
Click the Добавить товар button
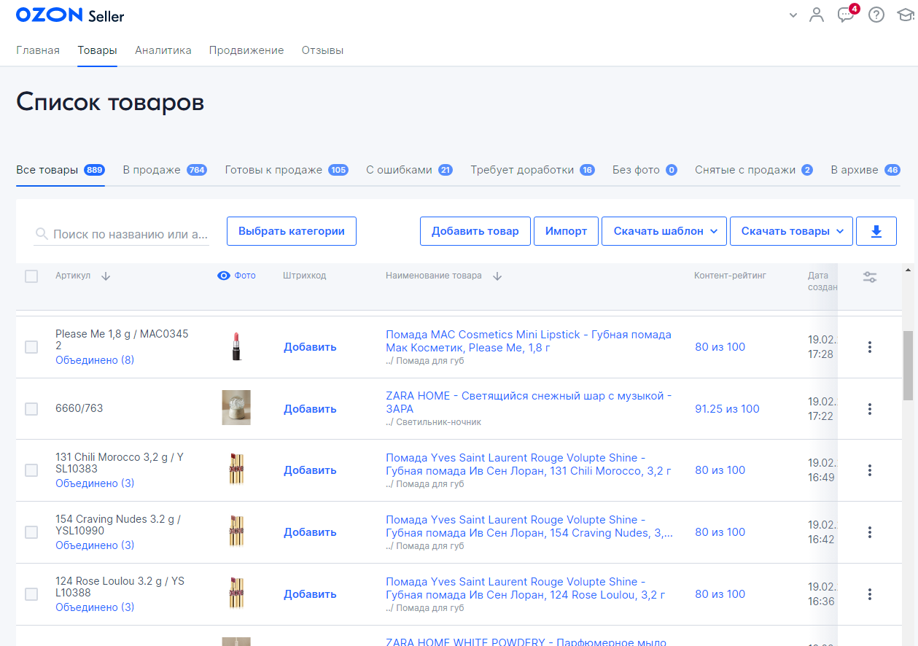(475, 231)
